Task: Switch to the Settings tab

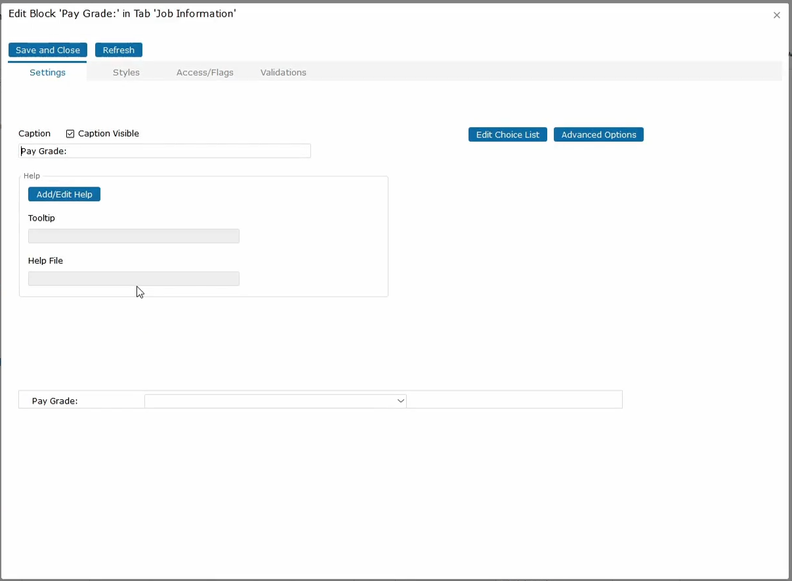Action: (x=47, y=73)
